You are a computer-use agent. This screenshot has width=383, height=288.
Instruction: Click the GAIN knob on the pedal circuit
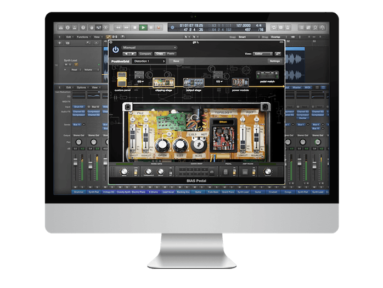pos(162,145)
